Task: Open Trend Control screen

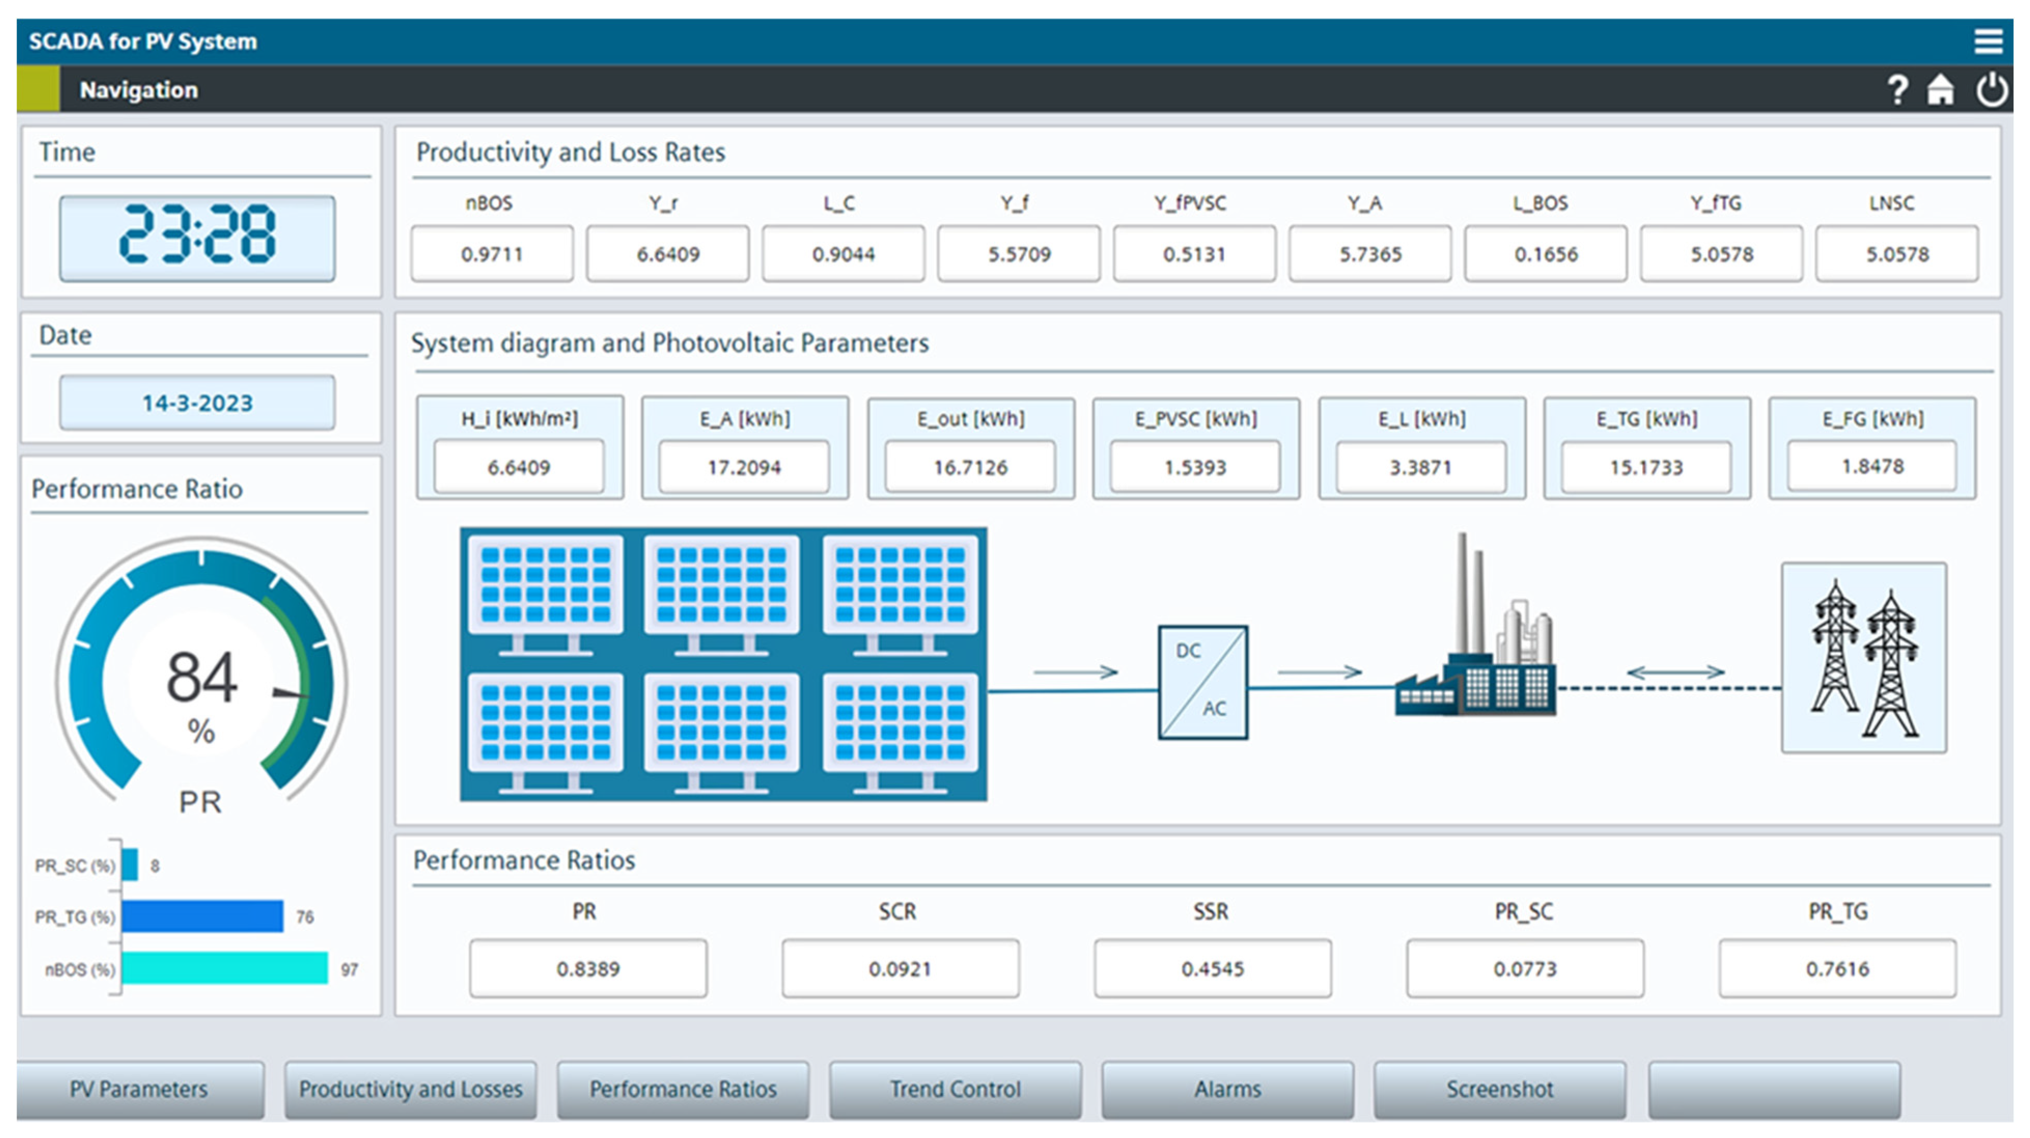Action: coord(955,1089)
